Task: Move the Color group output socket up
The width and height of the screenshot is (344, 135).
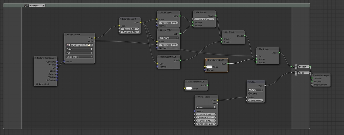Action: point(296,72)
